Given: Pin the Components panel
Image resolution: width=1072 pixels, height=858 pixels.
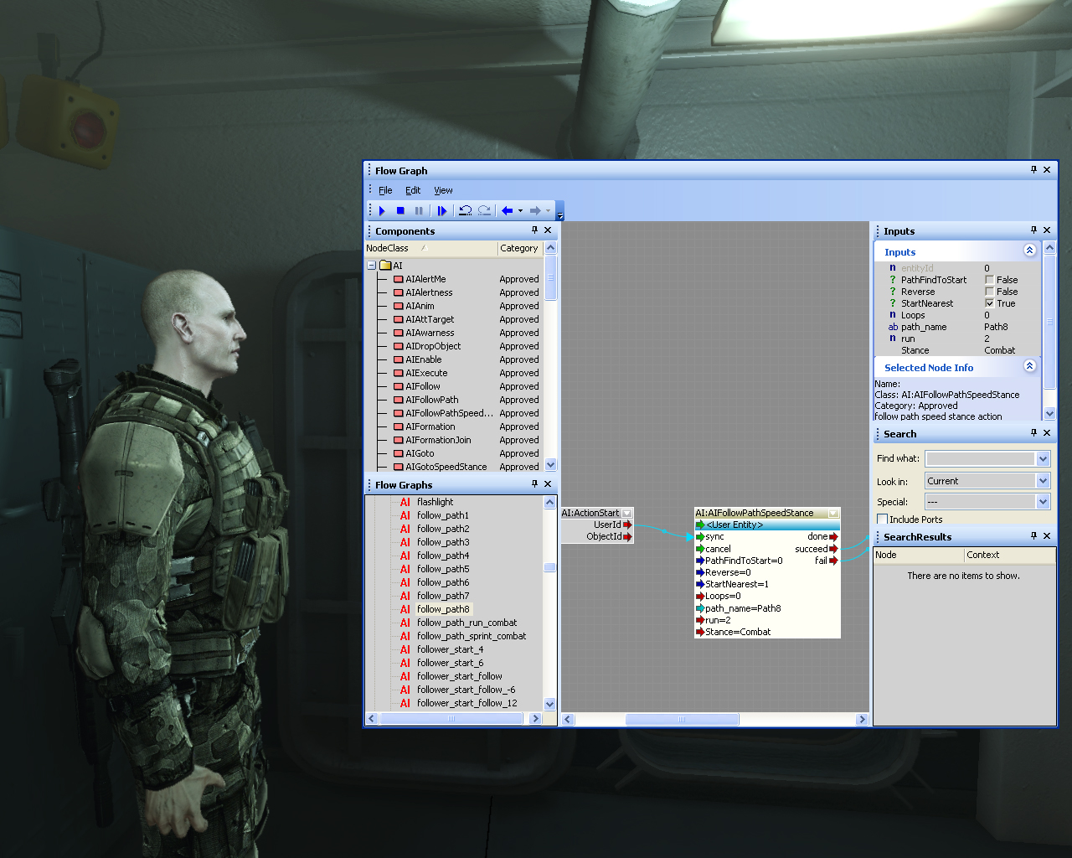Looking at the screenshot, I should point(534,230).
